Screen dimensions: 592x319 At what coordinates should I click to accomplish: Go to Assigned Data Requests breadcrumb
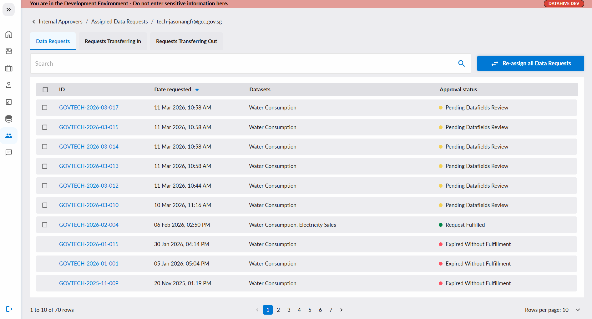[119, 22]
